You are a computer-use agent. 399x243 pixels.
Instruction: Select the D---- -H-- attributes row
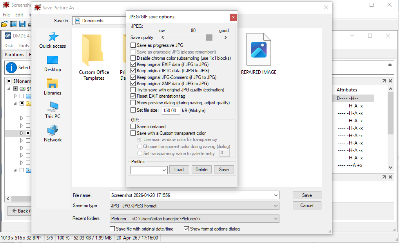click(354, 98)
